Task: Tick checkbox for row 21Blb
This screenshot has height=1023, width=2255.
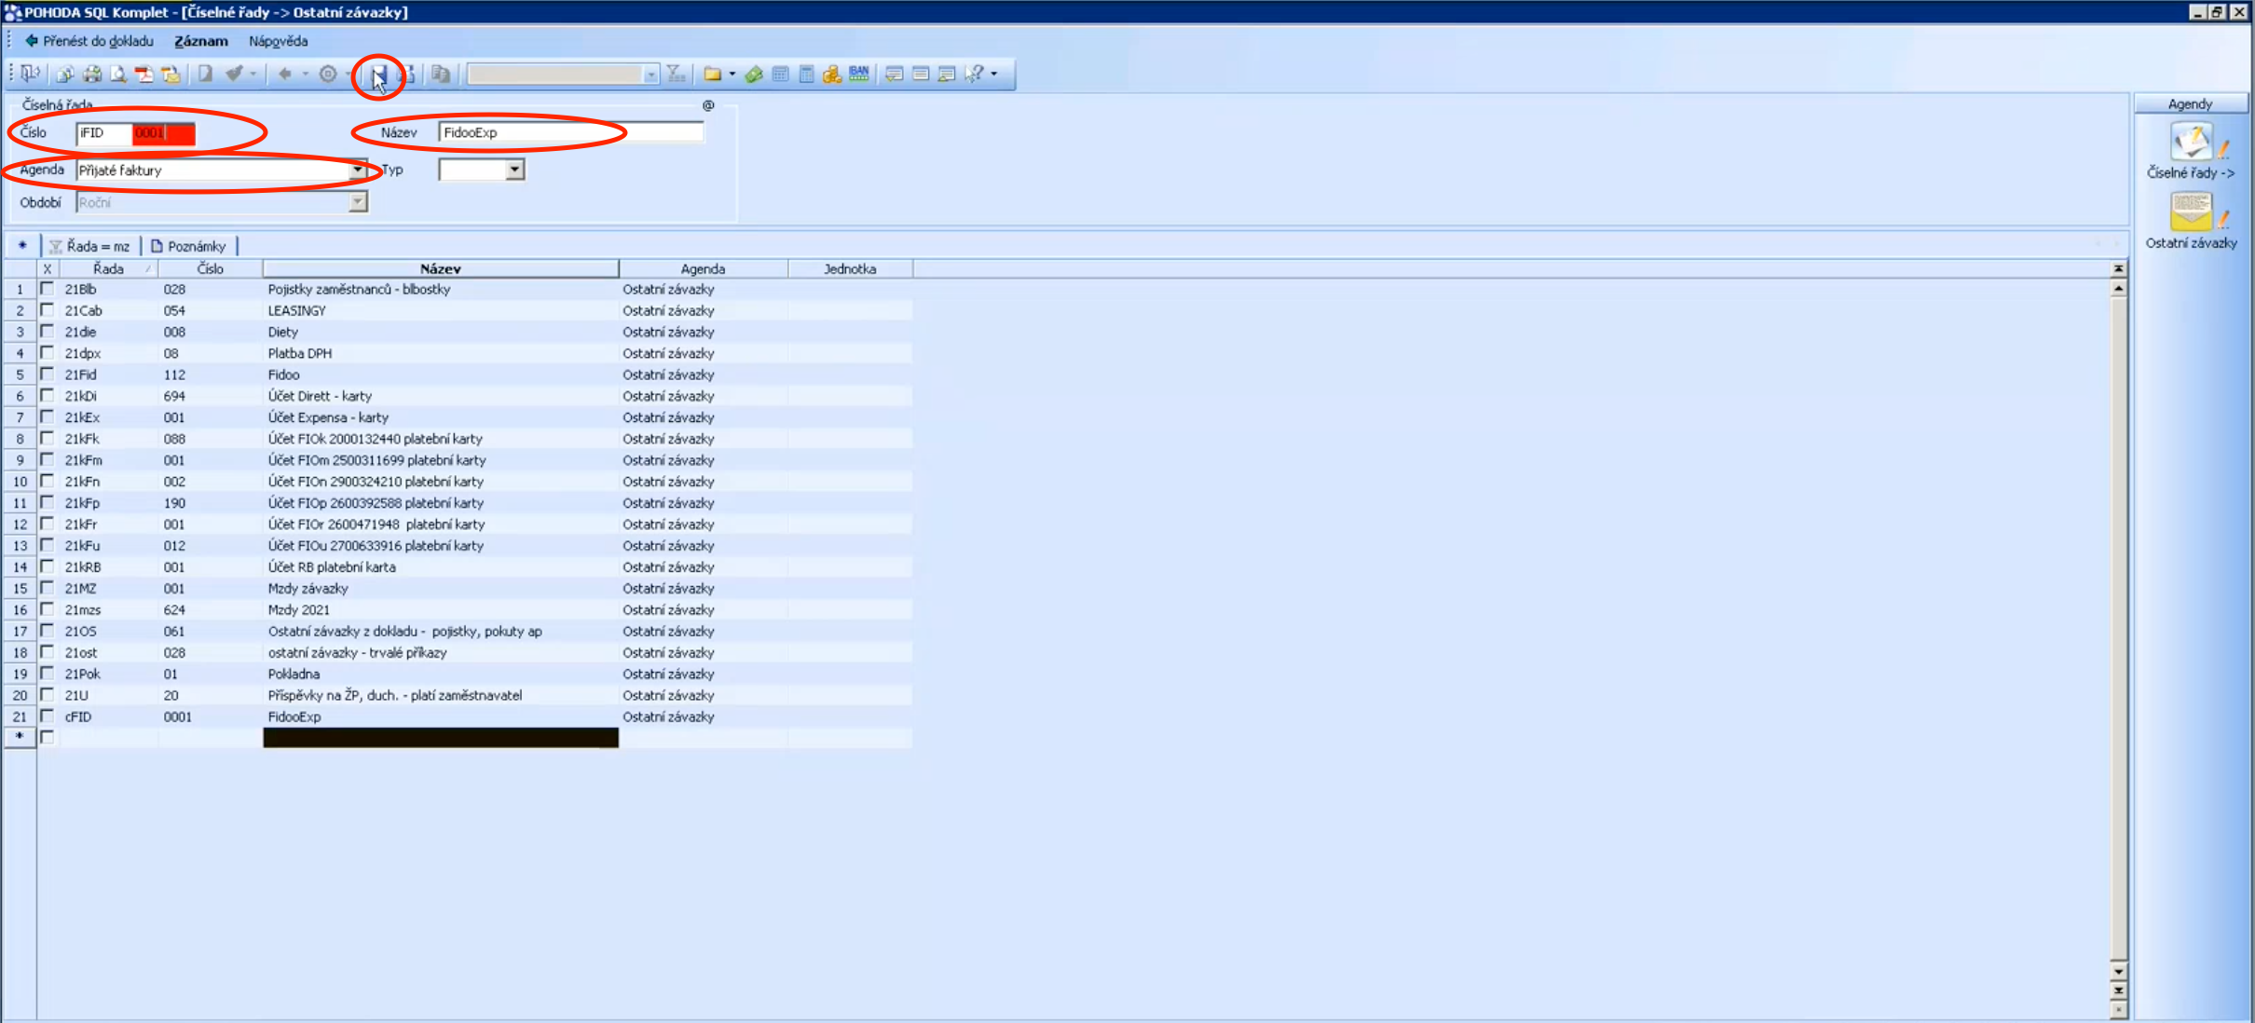Action: click(x=47, y=289)
